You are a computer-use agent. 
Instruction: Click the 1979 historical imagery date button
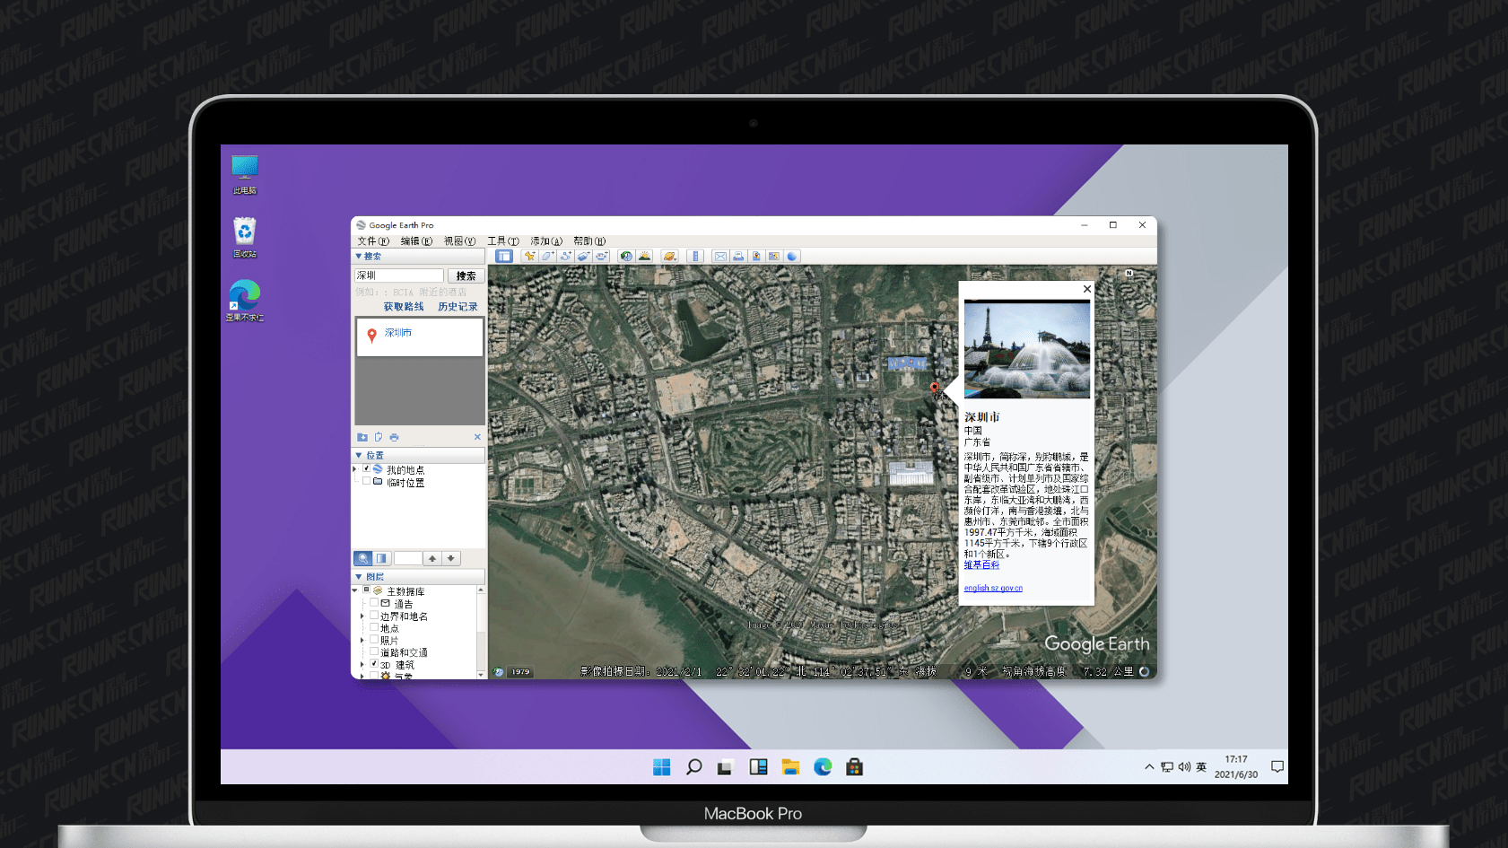click(520, 671)
